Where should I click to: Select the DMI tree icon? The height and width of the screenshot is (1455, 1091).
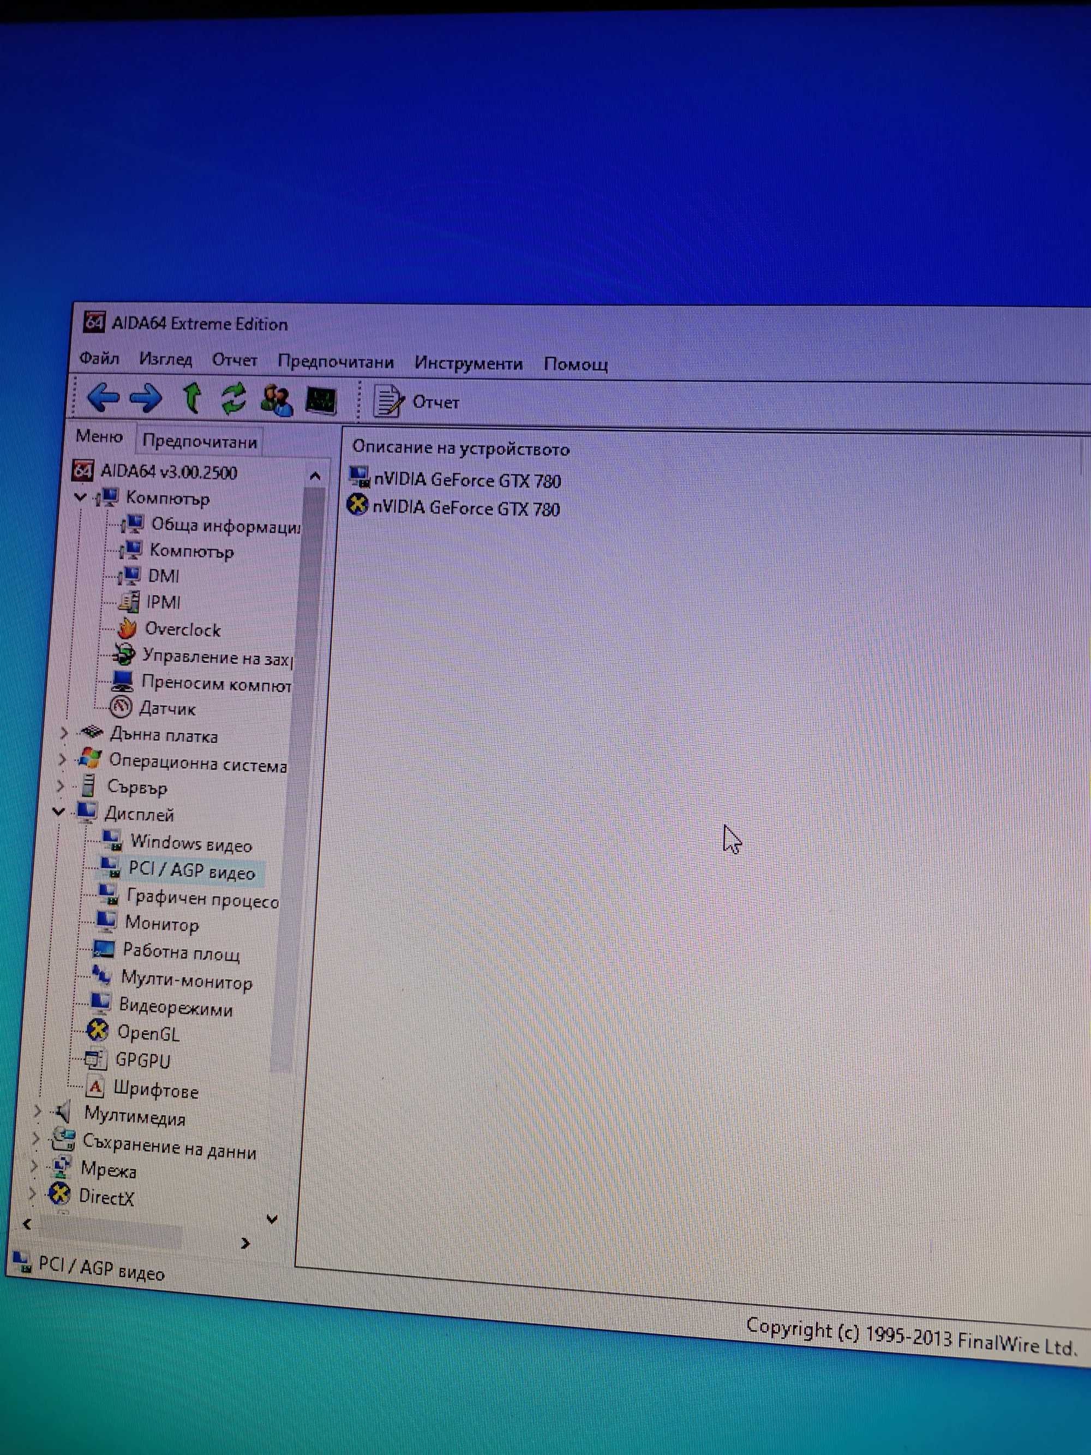[129, 576]
